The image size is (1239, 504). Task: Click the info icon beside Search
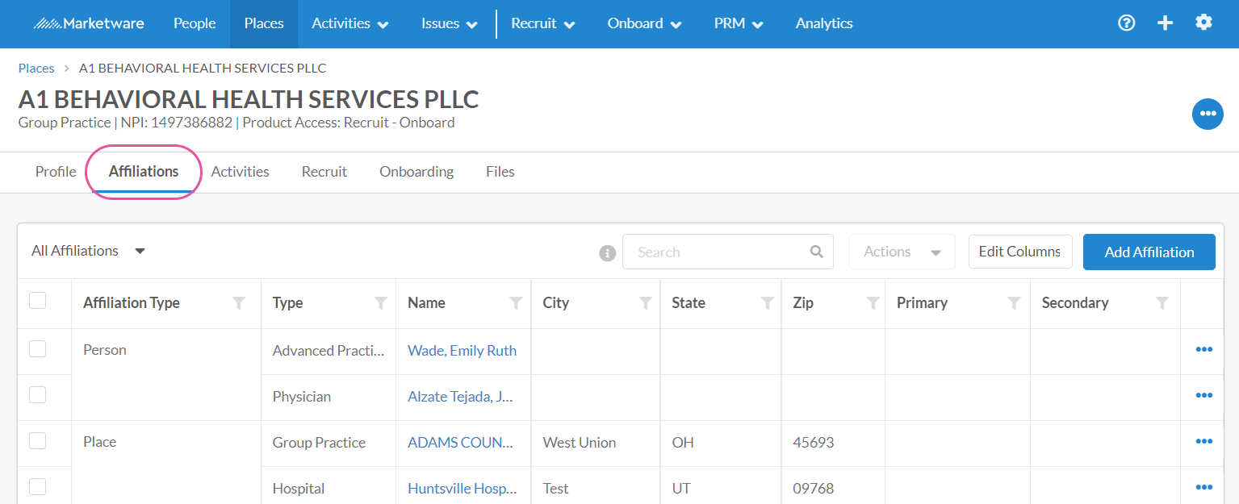click(608, 253)
